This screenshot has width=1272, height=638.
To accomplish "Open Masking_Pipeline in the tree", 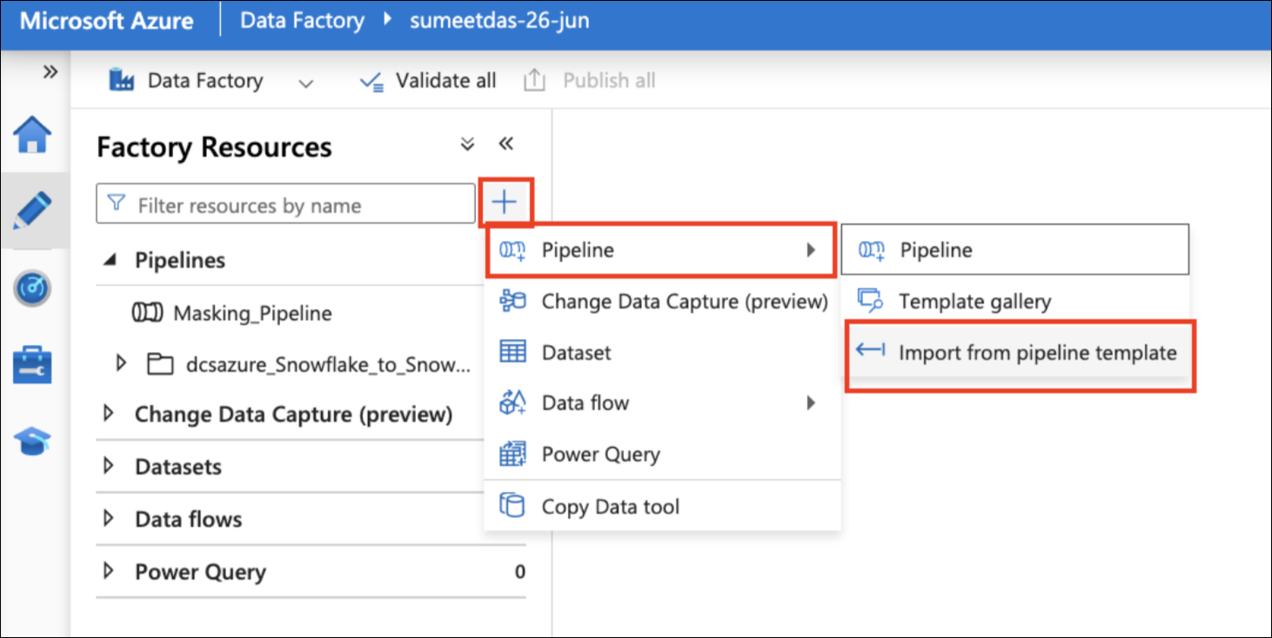I will (252, 313).
